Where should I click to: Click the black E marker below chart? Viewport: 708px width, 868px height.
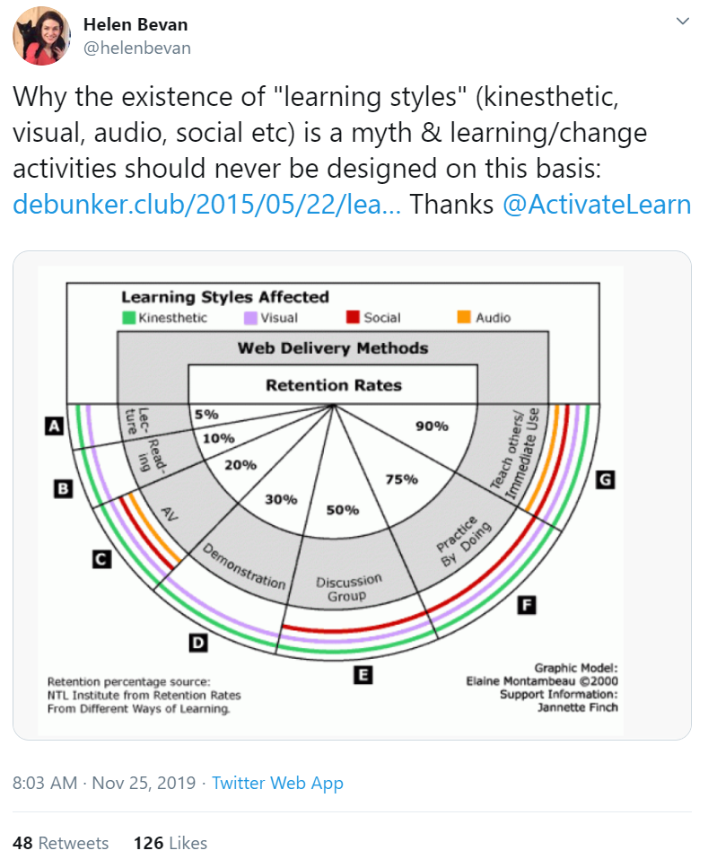point(363,675)
